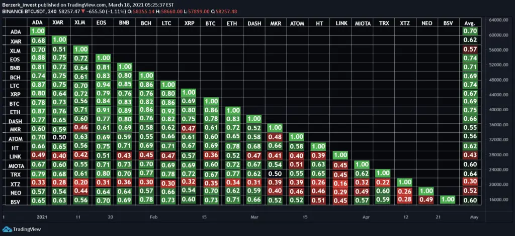Click the 0.92 cell in the ETH row
The height and width of the screenshot is (236, 515).
click(x=168, y=111)
